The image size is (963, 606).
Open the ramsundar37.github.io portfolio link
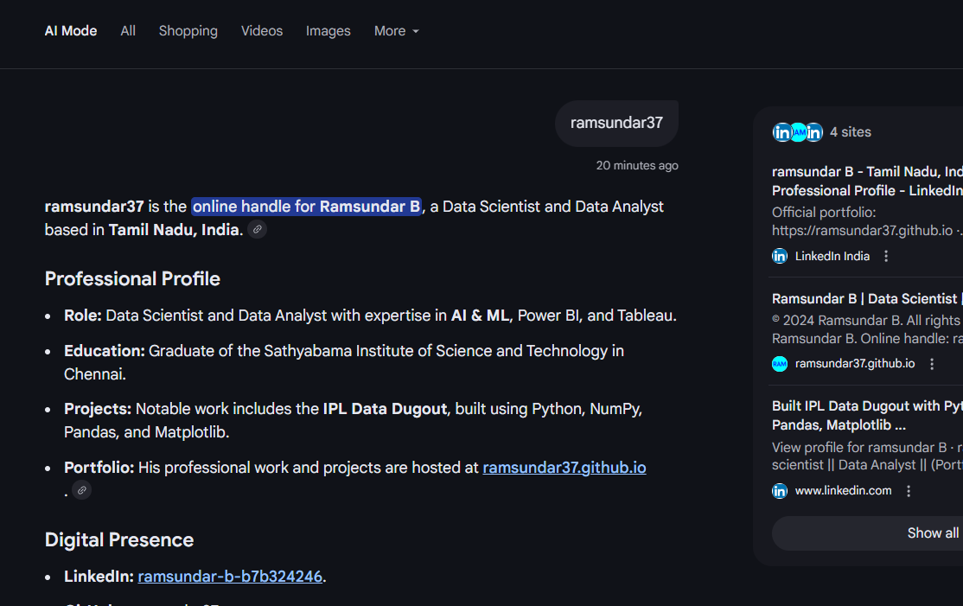pos(564,468)
